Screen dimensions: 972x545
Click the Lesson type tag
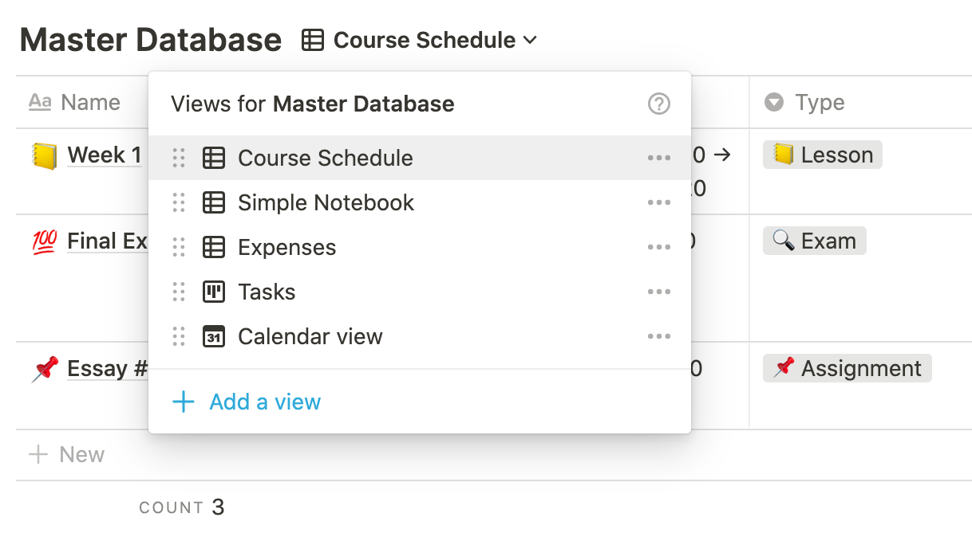pyautogui.click(x=823, y=155)
